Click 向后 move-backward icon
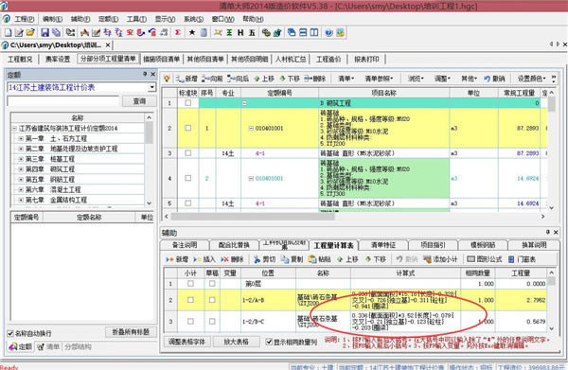The image size is (568, 370). 238,79
